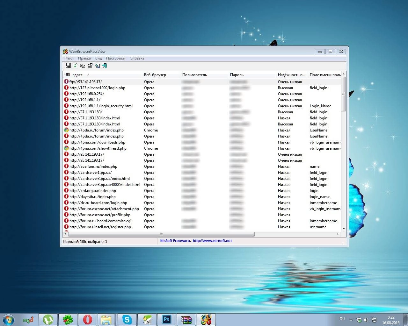Click the Exit toolbar icon
This screenshot has width=408, height=326.
point(105,66)
